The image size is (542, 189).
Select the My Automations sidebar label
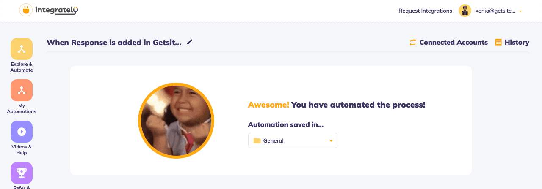[22, 108]
